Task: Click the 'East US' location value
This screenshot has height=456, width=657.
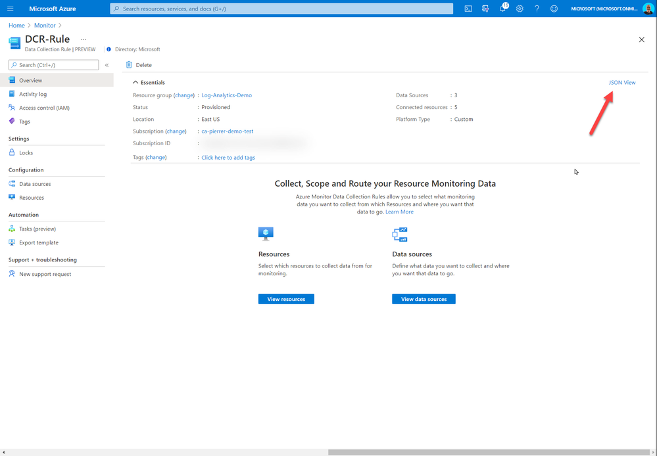Action: pos(210,119)
